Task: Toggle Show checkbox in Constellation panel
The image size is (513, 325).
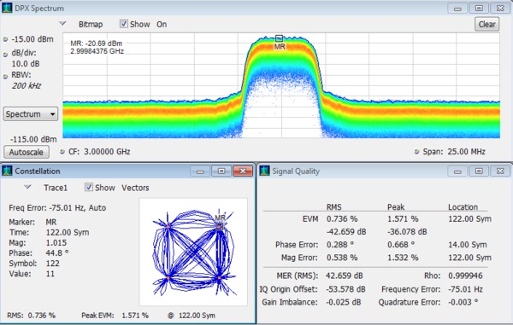Action: (89, 188)
